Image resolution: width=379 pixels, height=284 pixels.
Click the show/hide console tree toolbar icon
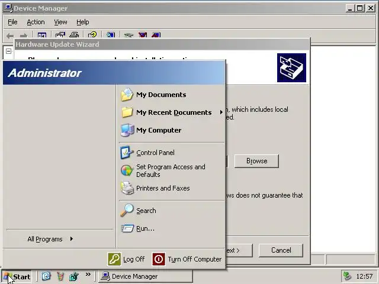pos(42,35)
